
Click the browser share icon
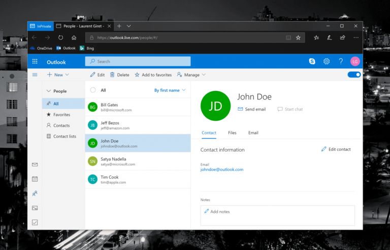coord(342,38)
